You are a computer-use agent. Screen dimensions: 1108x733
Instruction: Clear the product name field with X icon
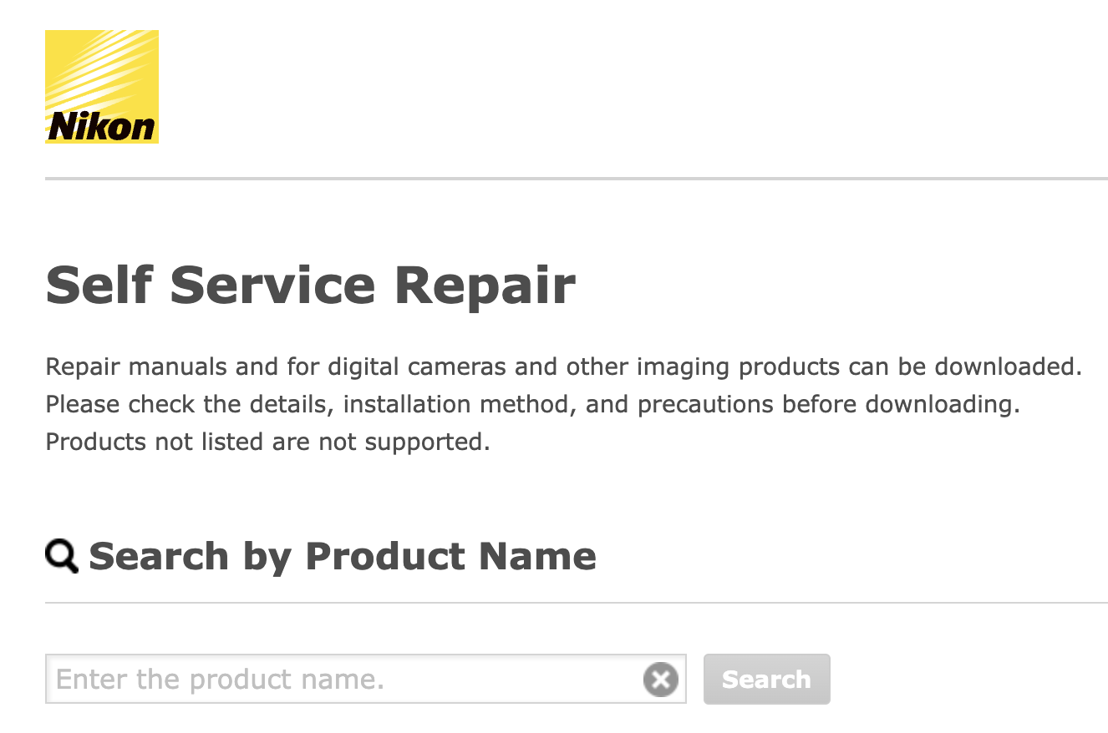(660, 680)
